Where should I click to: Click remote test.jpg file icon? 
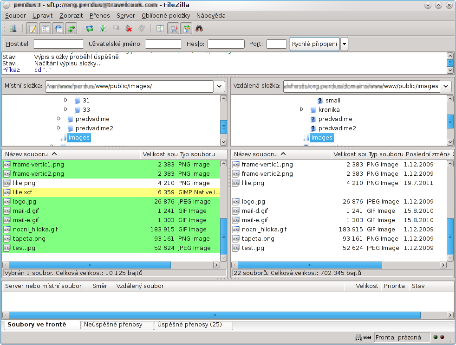[x=236, y=248]
